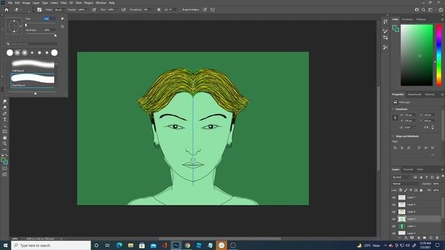445x250 pixels.
Task: Switch to the Channels tab
Action: click(408, 169)
